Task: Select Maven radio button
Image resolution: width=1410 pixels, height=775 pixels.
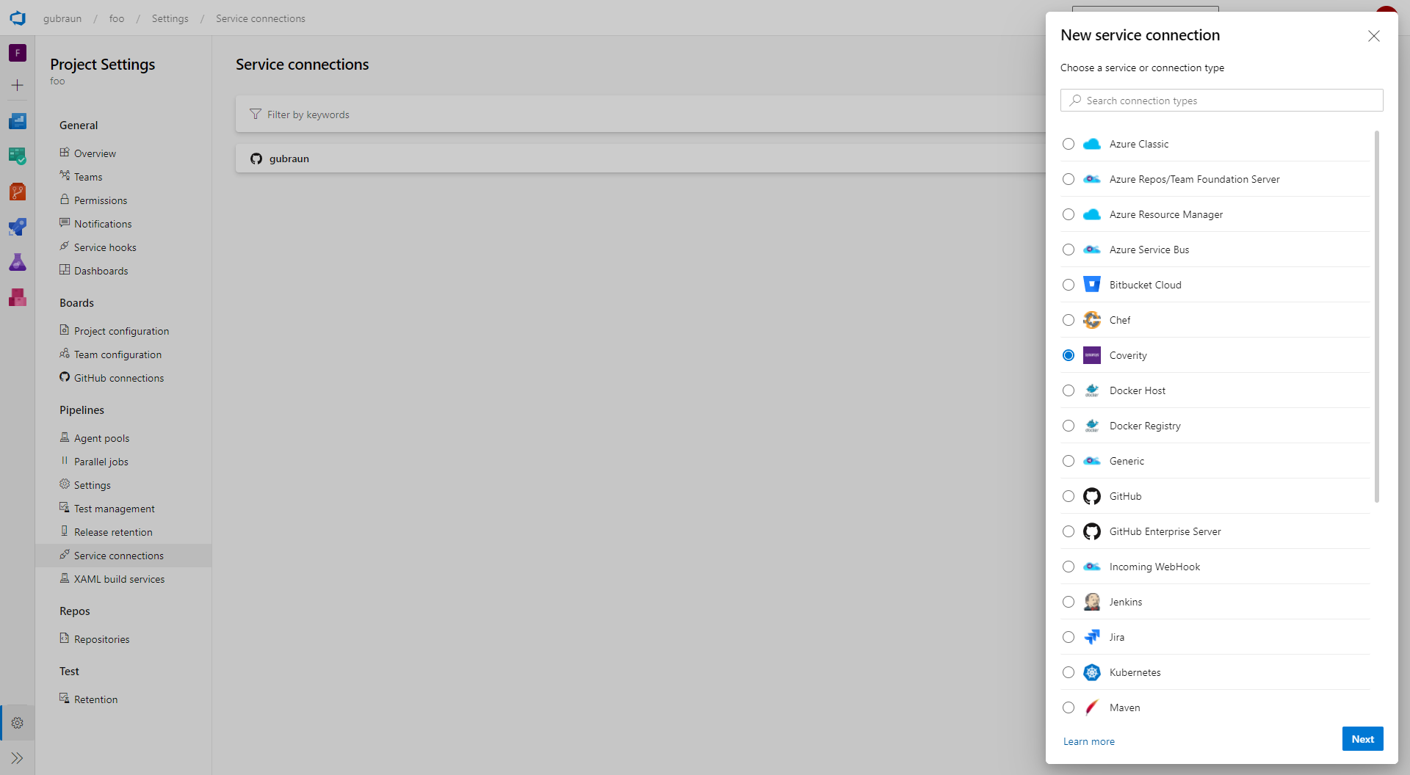Action: pos(1069,707)
